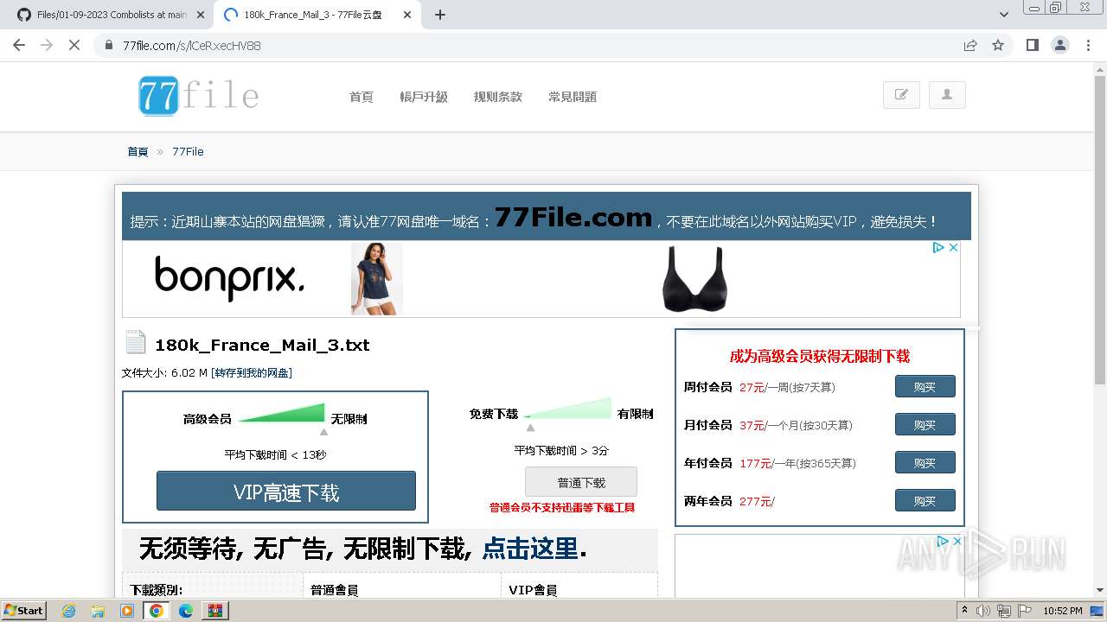Close the 77File tab

click(x=407, y=15)
